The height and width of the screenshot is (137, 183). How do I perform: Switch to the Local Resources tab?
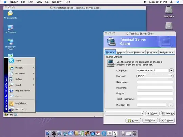point(136,52)
